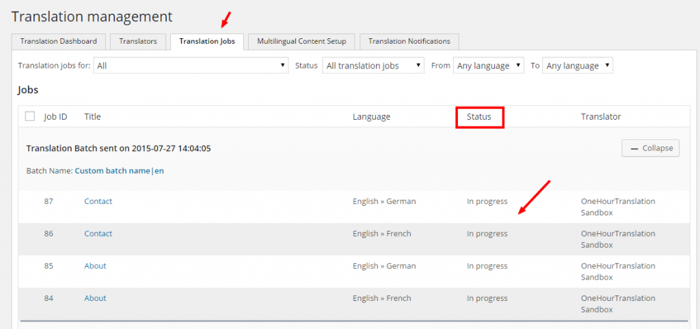Click the 'en' batch language link
700x329 pixels.
[159, 171]
